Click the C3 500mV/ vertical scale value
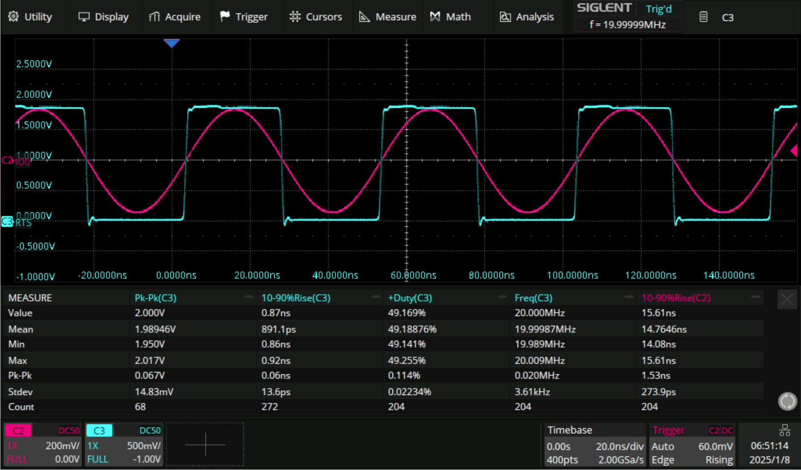Screen dimensions: 801x470 pyautogui.click(x=144, y=446)
